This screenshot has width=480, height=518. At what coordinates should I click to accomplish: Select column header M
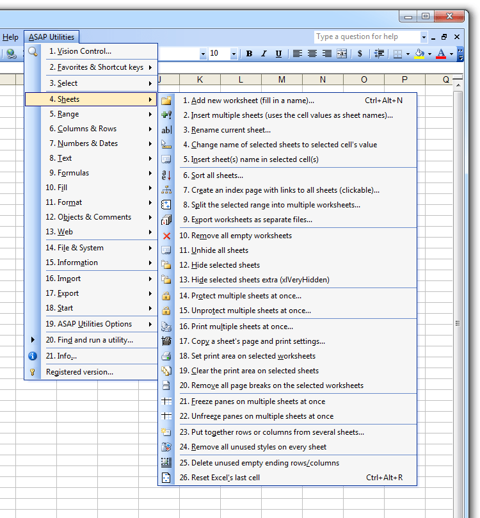click(x=282, y=79)
